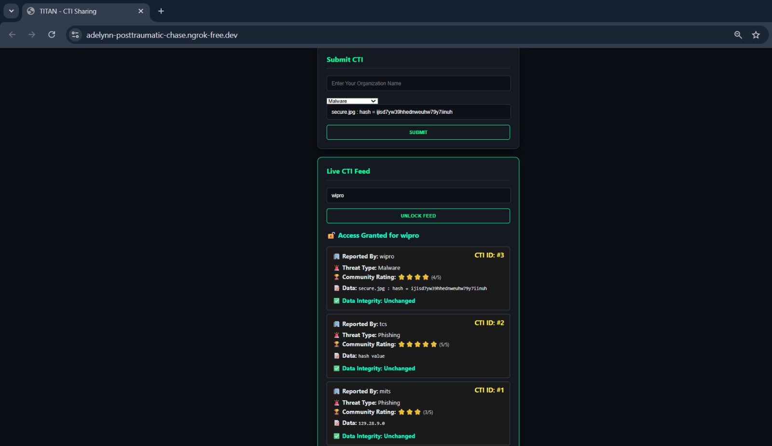772x446 pixels.
Task: Click Reported By: tcs text
Action: [x=364, y=324]
